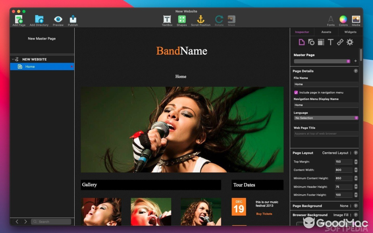
Task: Open the Colors picker
Action: [343, 20]
